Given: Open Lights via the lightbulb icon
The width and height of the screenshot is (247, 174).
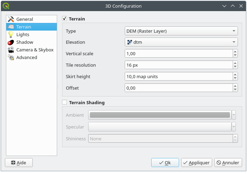Looking at the screenshot, I should click(11, 34).
